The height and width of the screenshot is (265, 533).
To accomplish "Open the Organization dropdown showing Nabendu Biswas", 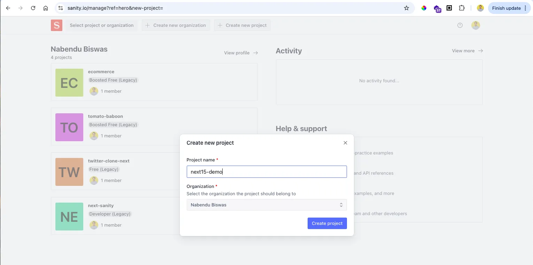I will 266,205.
